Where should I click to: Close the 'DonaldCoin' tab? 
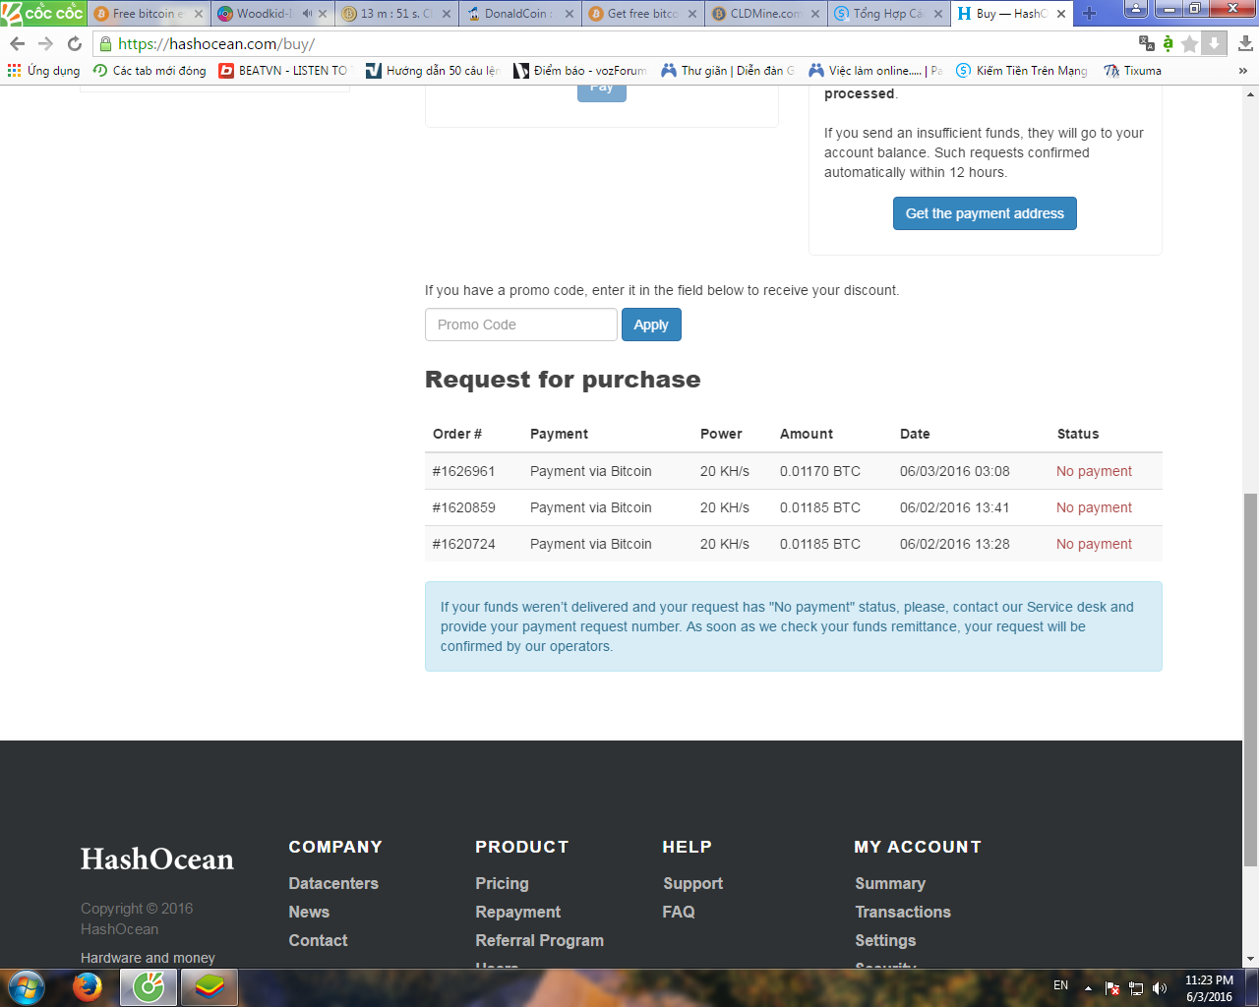pos(569,14)
